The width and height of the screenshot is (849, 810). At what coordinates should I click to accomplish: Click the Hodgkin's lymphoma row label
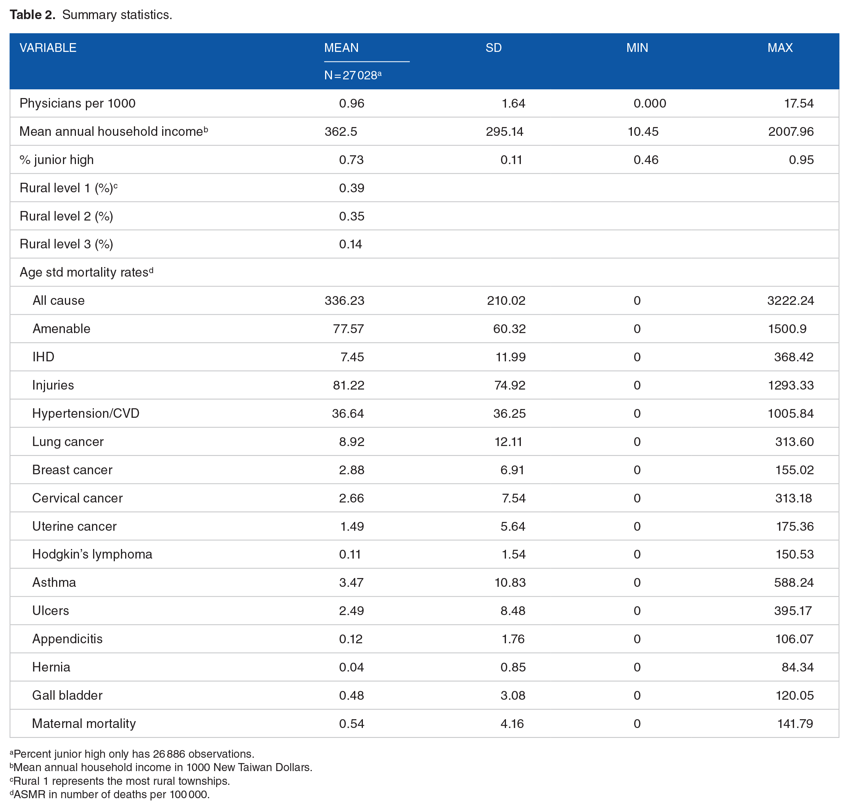pyautogui.click(x=92, y=554)
